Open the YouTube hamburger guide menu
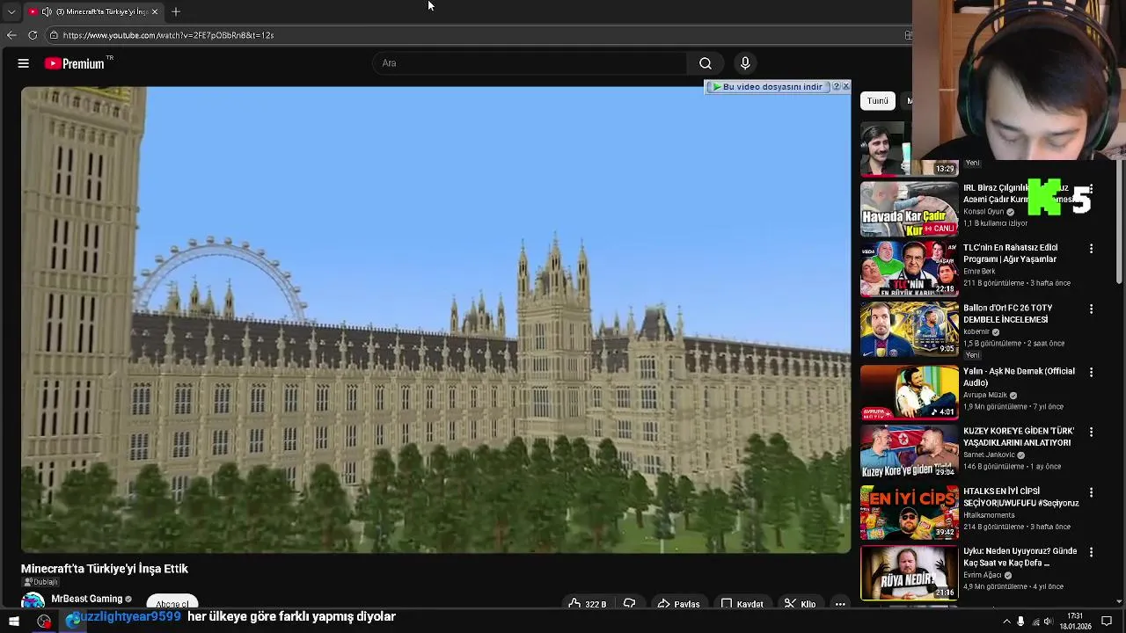Image resolution: width=1126 pixels, height=633 pixels. 24,63
